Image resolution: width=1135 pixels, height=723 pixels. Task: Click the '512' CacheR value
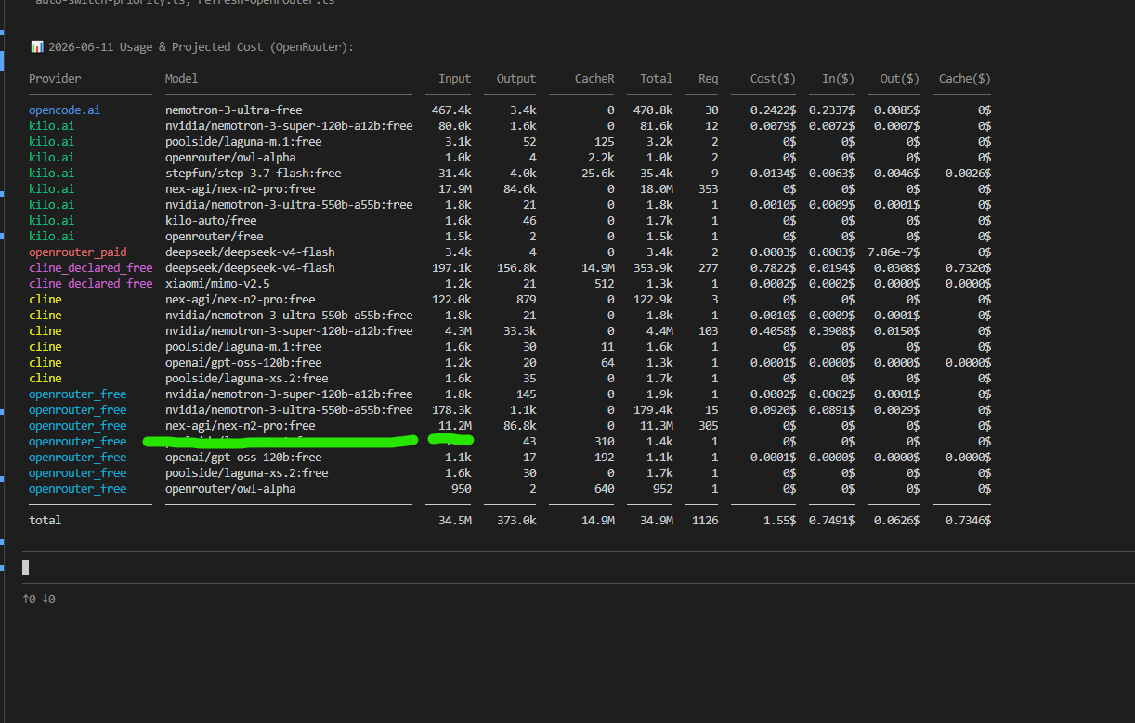pos(605,284)
